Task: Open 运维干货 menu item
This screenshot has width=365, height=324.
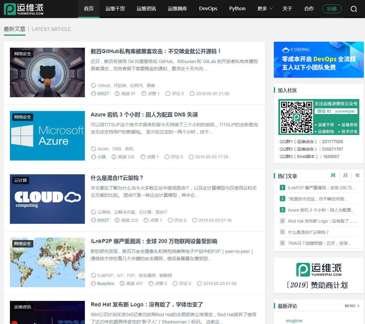Action: pyautogui.click(x=115, y=9)
